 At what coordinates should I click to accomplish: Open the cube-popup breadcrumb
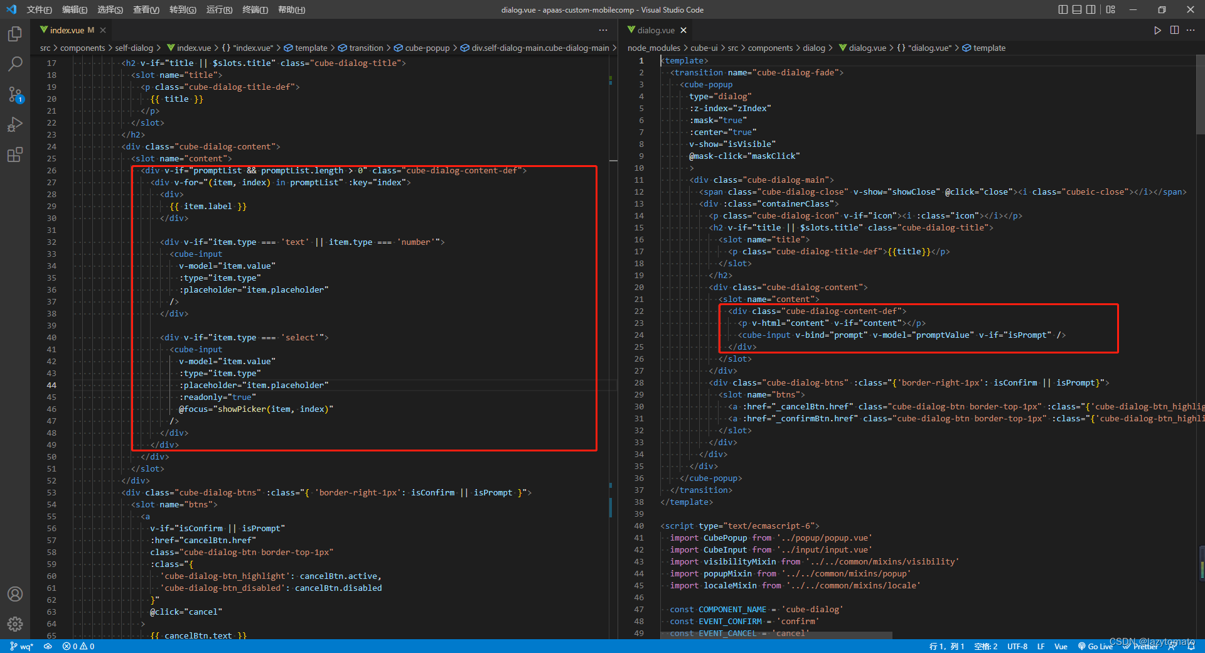(422, 48)
